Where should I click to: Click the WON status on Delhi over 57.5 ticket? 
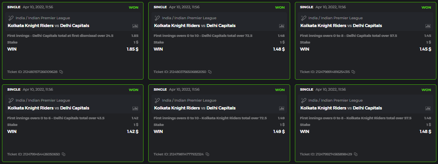pos(426,7)
